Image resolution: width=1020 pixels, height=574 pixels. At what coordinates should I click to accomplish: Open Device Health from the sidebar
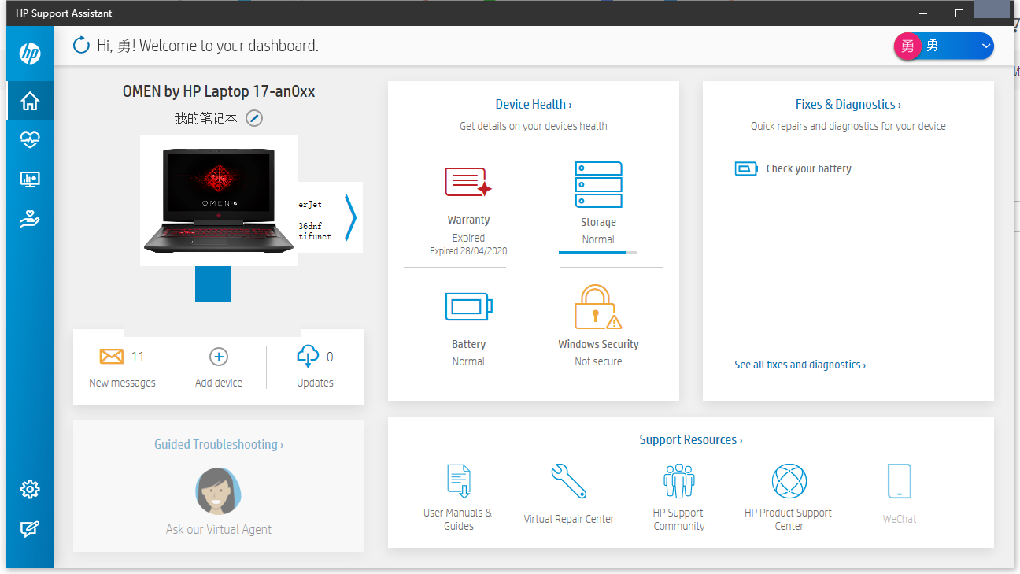(29, 140)
